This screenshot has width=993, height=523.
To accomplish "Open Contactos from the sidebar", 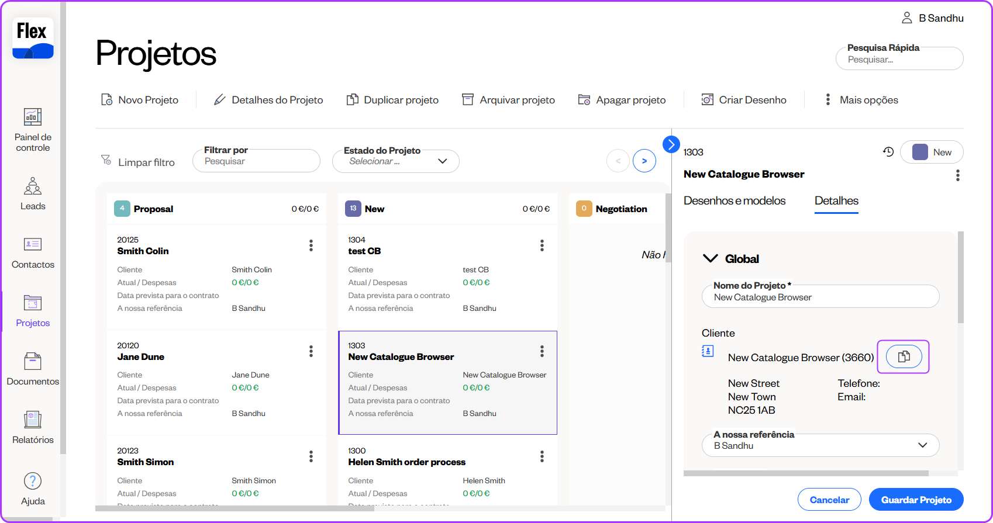I will (33, 245).
